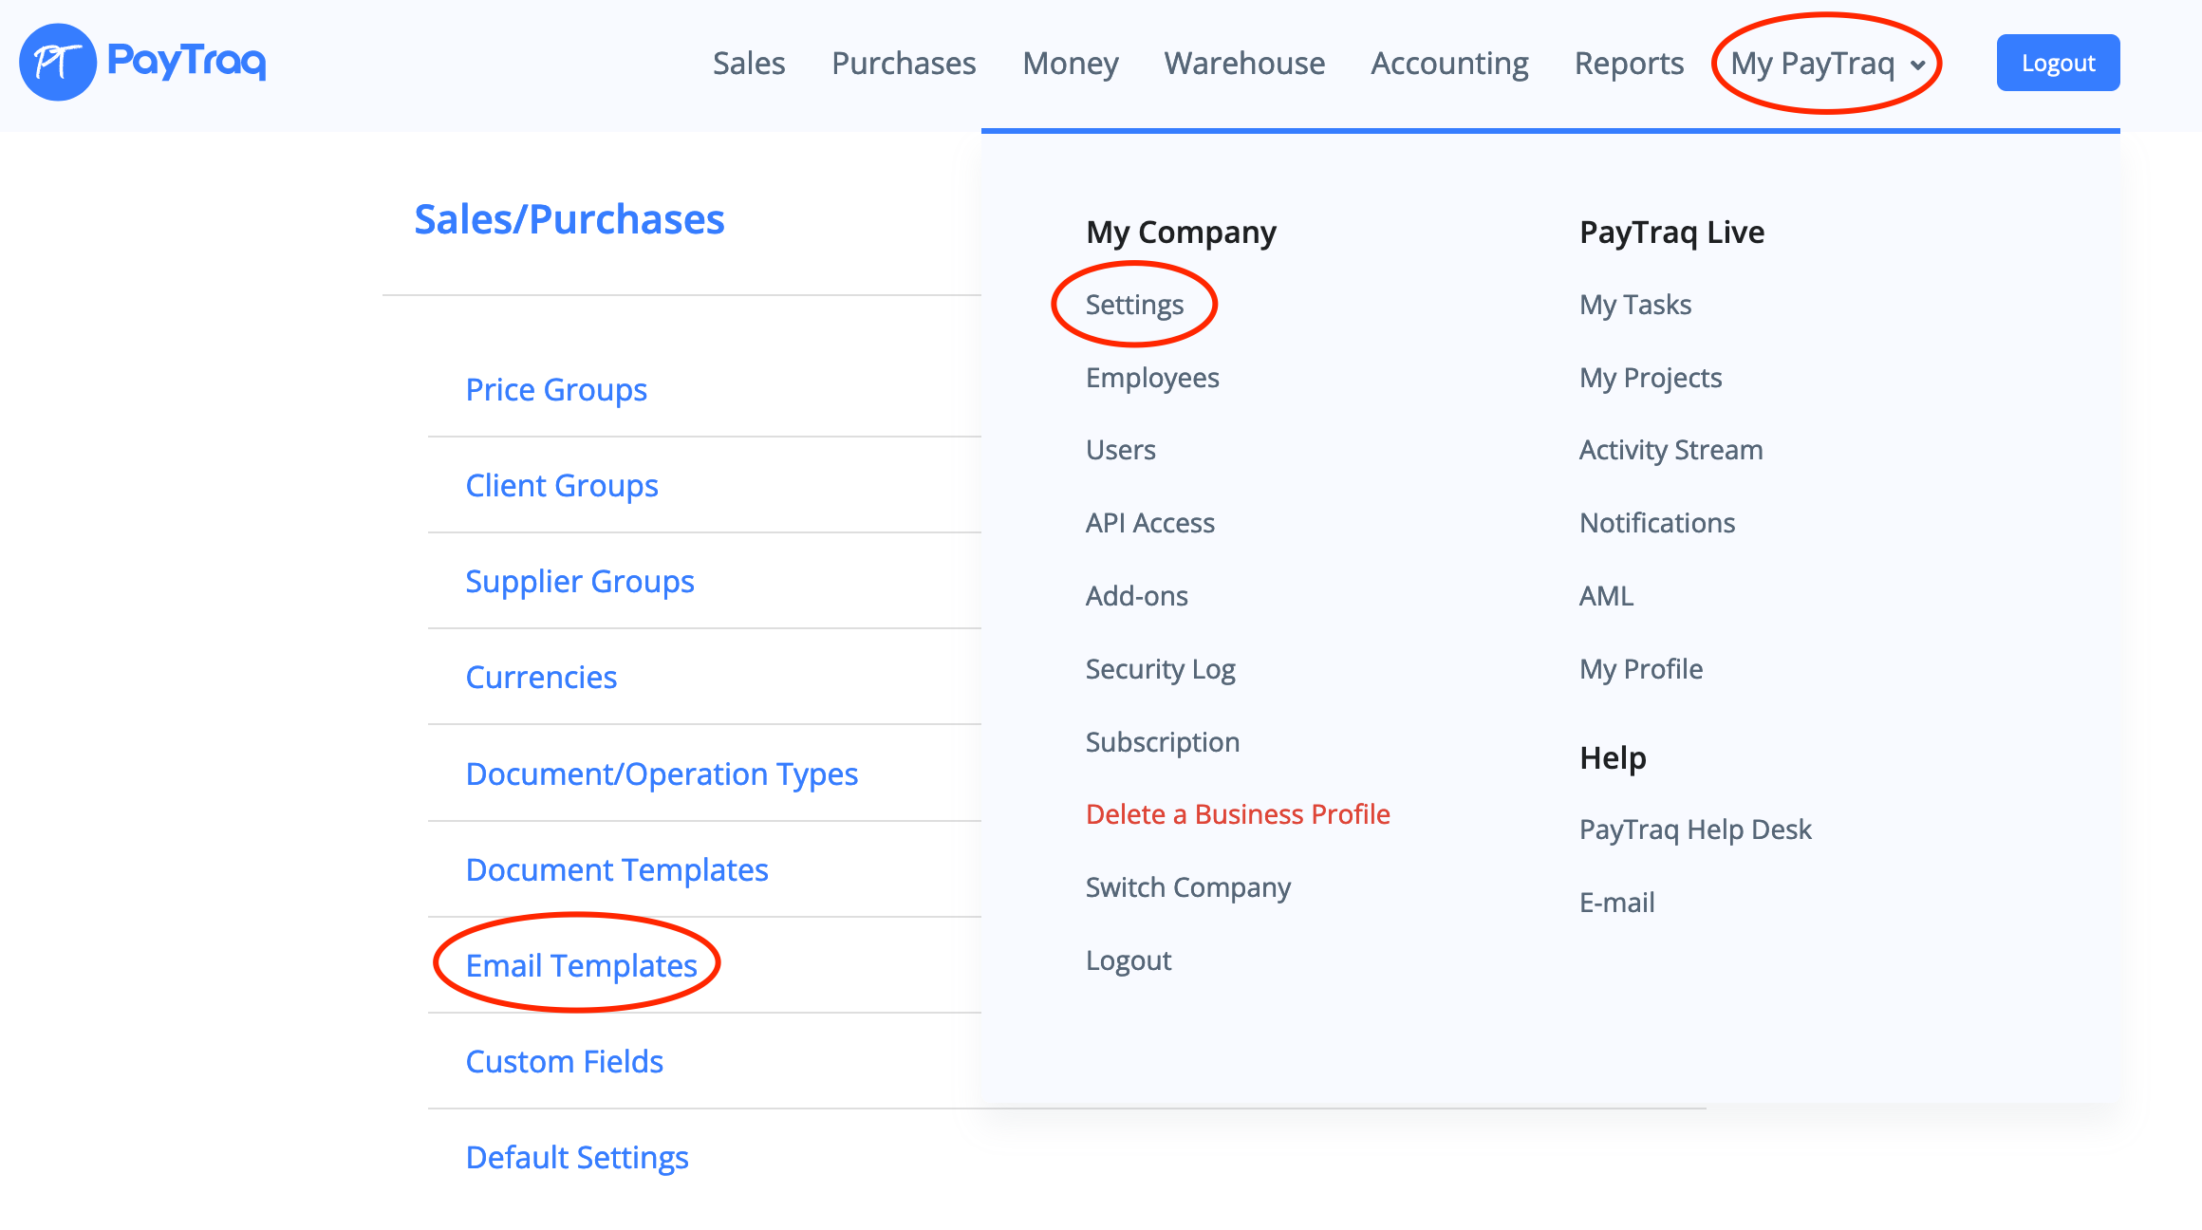The width and height of the screenshot is (2202, 1230).
Task: Collapse the My PayTraq dropdown
Action: pyautogui.click(x=1827, y=63)
